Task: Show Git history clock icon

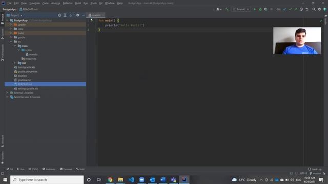Action: pos(301,9)
